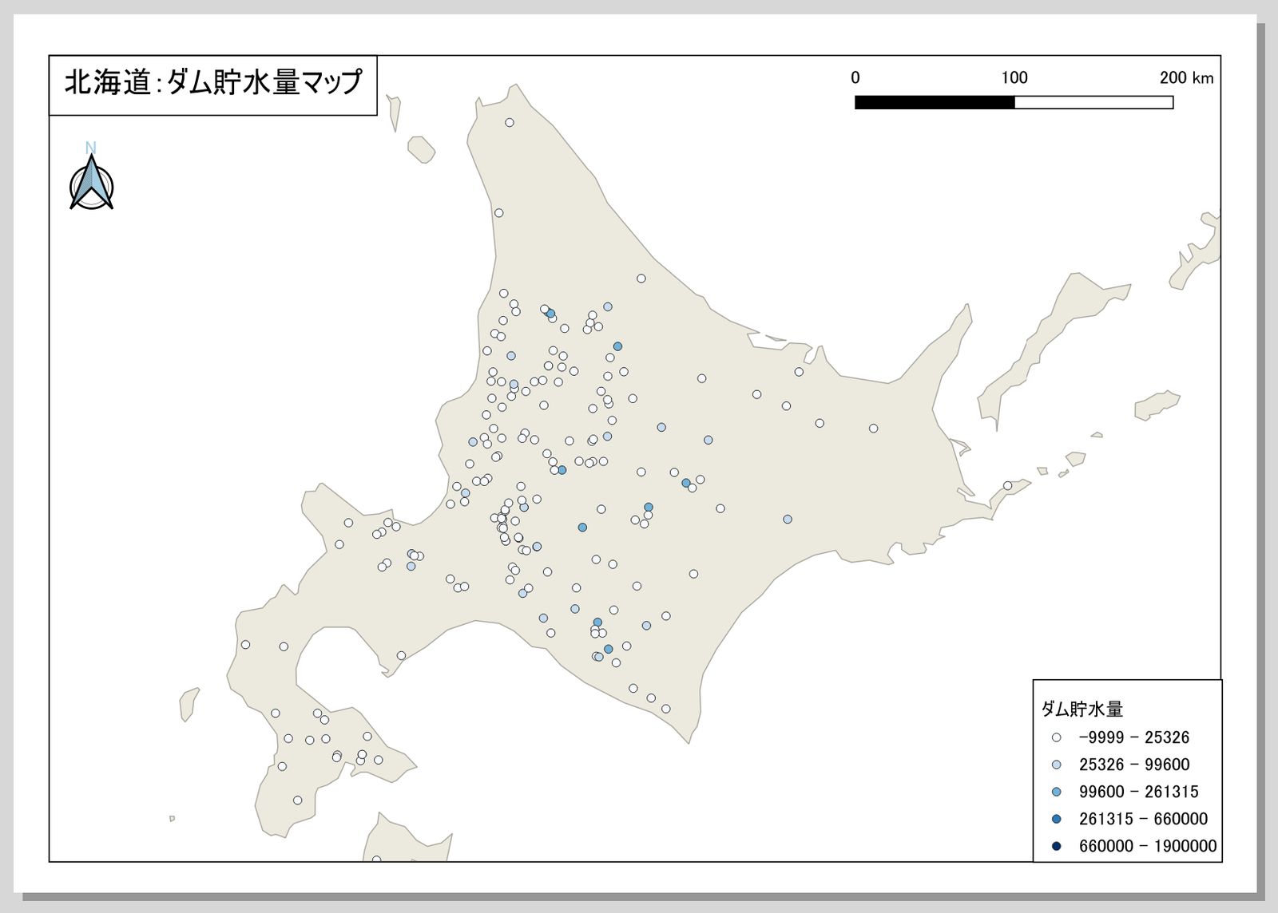Click the 'N' letter above the north arrow
1278x913 pixels.
[x=91, y=148]
